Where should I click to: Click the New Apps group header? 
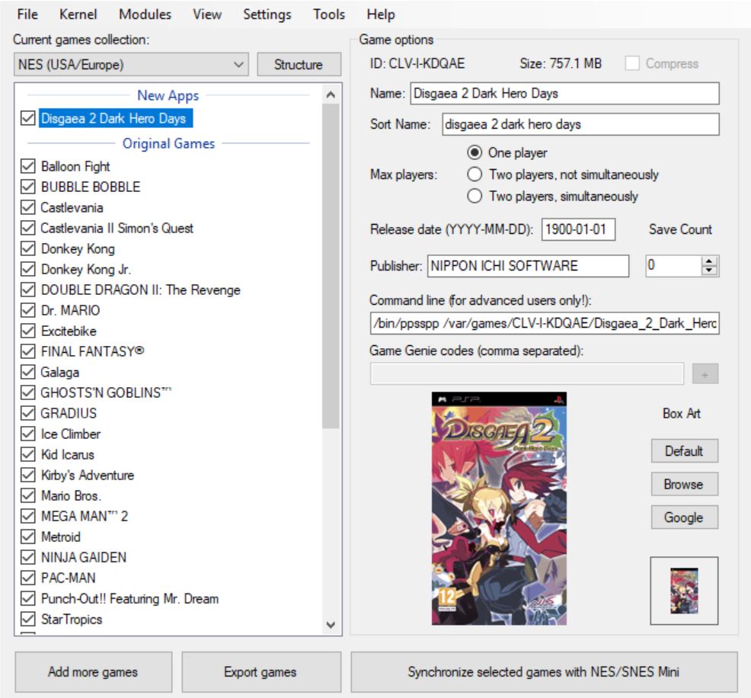click(168, 96)
